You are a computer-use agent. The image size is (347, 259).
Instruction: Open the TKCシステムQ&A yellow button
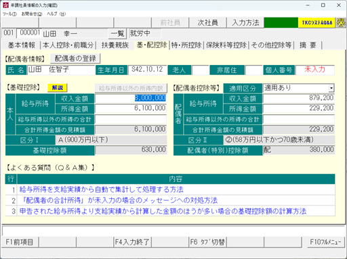pyautogui.click(x=317, y=23)
